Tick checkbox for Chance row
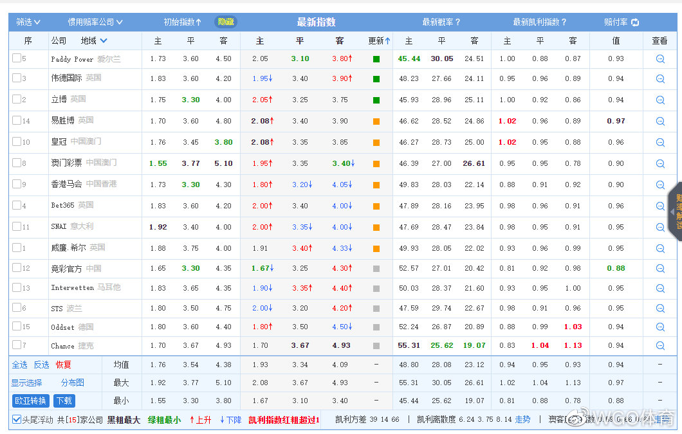The height and width of the screenshot is (434, 682). [17, 345]
